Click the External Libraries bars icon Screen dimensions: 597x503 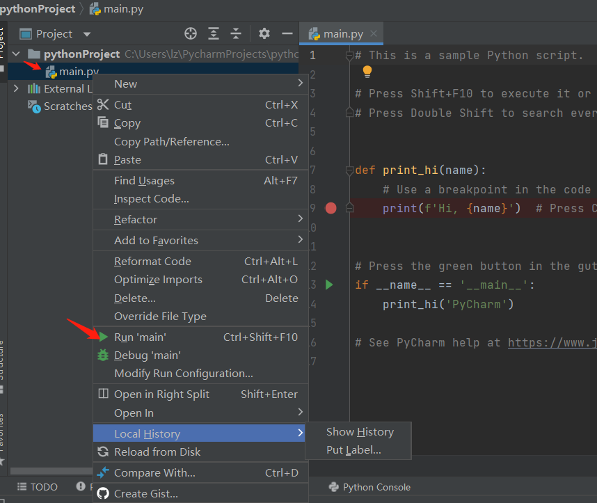[x=34, y=89]
